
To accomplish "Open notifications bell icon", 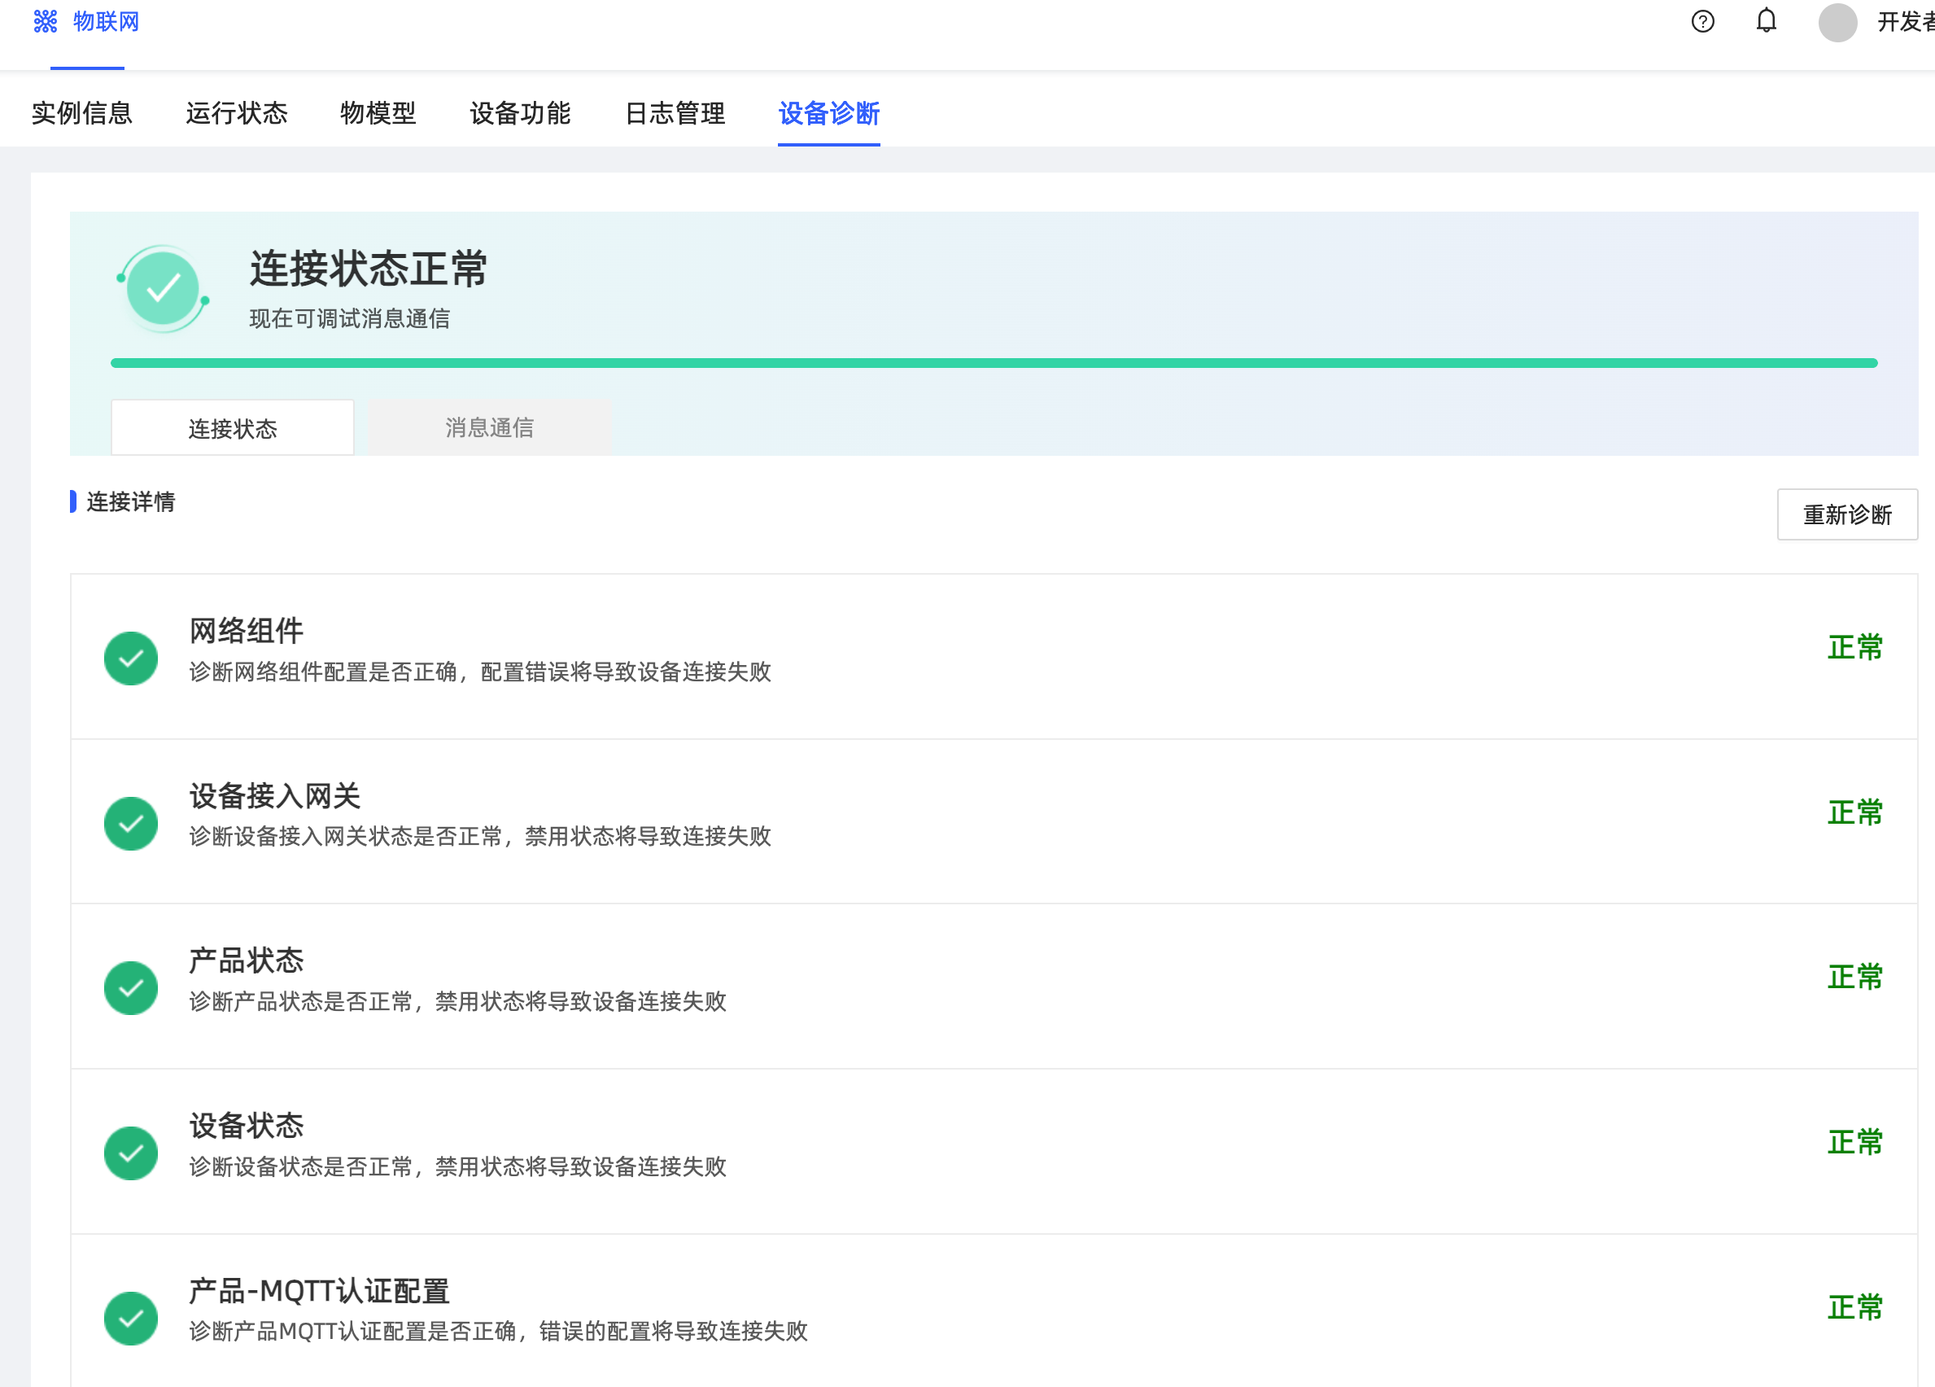I will pyautogui.click(x=1766, y=20).
